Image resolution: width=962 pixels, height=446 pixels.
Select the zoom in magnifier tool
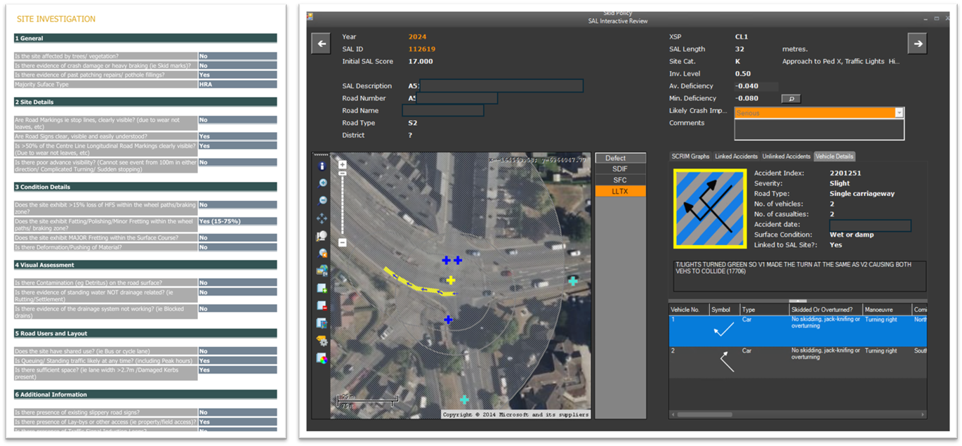(322, 183)
